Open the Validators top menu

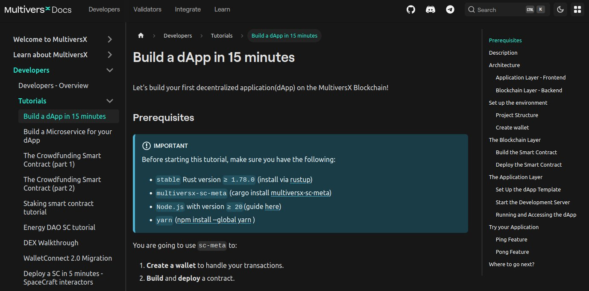[147, 9]
